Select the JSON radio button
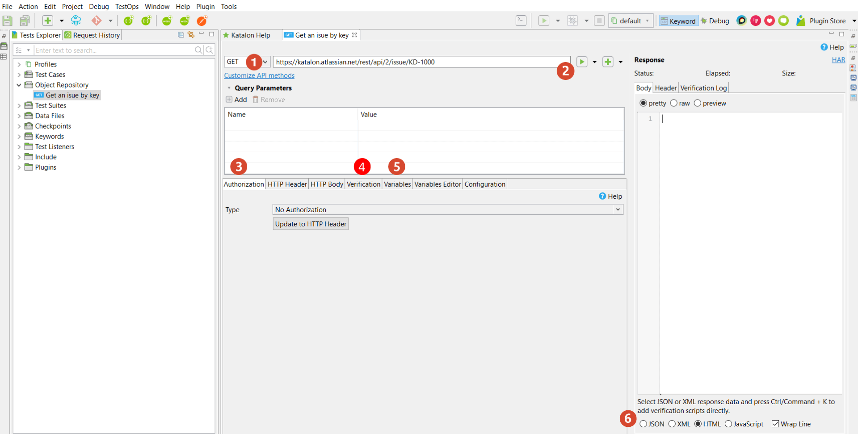Screen dimensions: 858x434 tap(643, 424)
